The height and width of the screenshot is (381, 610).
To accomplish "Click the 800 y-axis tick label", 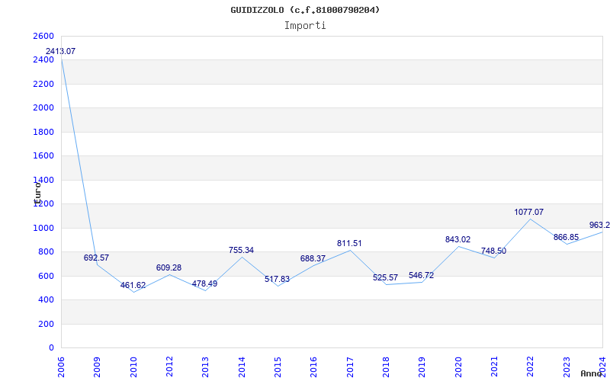I will point(44,252).
